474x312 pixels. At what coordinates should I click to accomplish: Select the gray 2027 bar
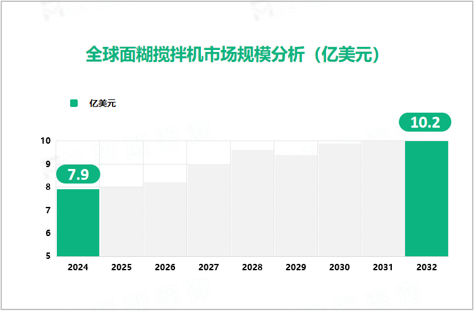(x=209, y=210)
